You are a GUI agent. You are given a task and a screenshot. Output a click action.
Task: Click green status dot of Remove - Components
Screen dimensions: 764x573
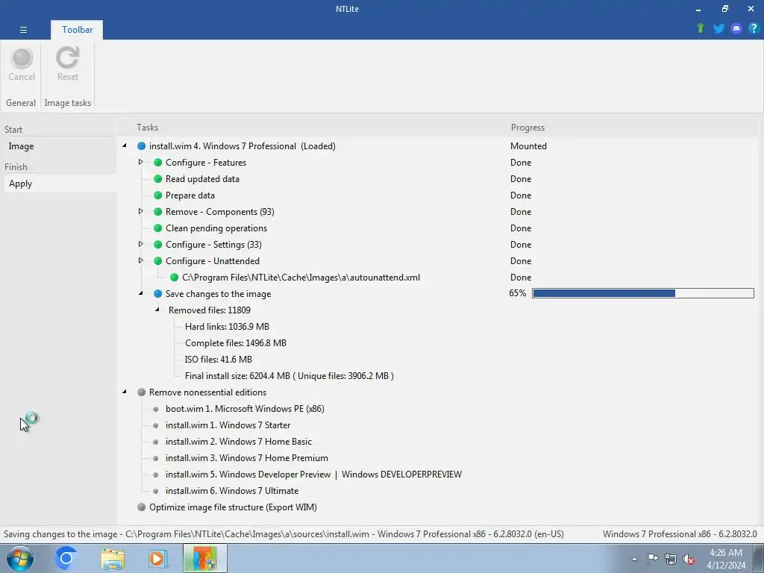click(x=158, y=212)
